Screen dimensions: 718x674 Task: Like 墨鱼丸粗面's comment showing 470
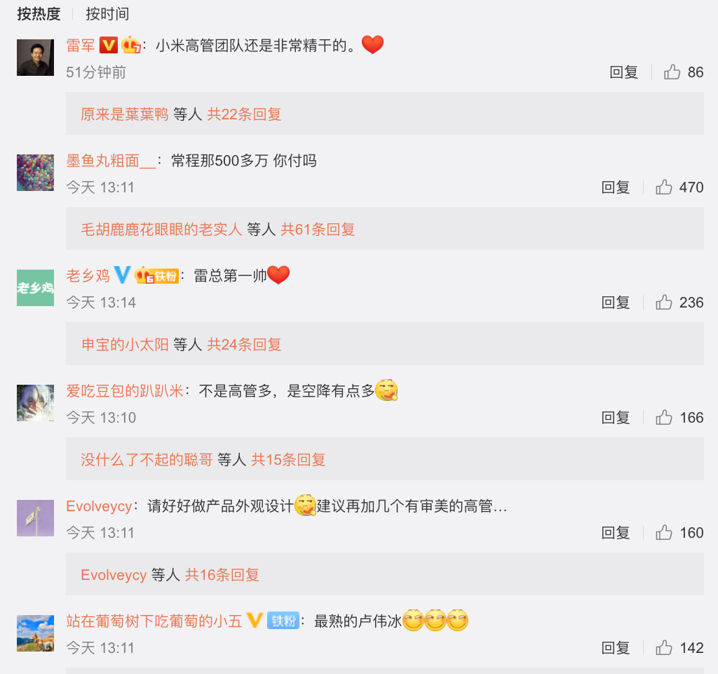[663, 187]
